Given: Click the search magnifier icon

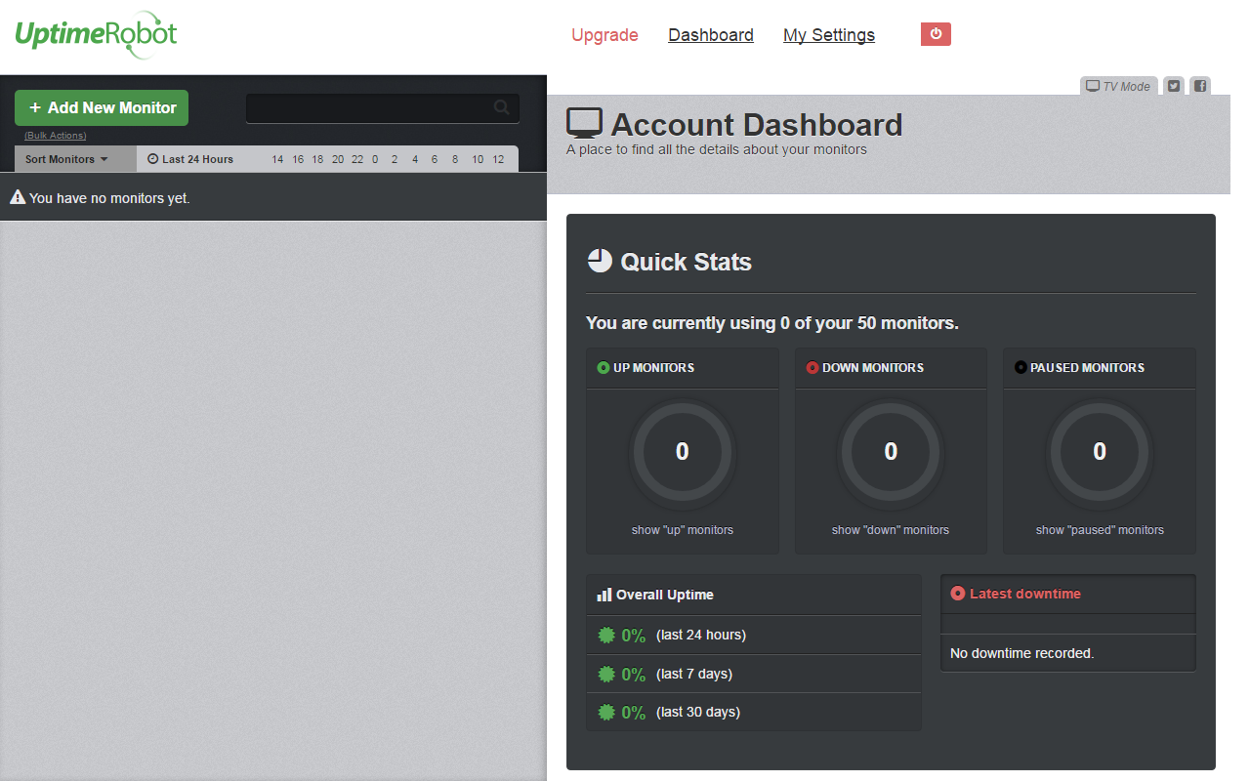Looking at the screenshot, I should pyautogui.click(x=501, y=107).
